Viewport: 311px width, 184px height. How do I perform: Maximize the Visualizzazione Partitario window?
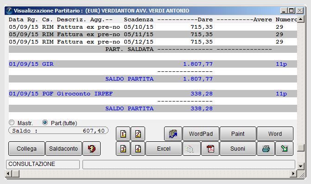click(292, 11)
